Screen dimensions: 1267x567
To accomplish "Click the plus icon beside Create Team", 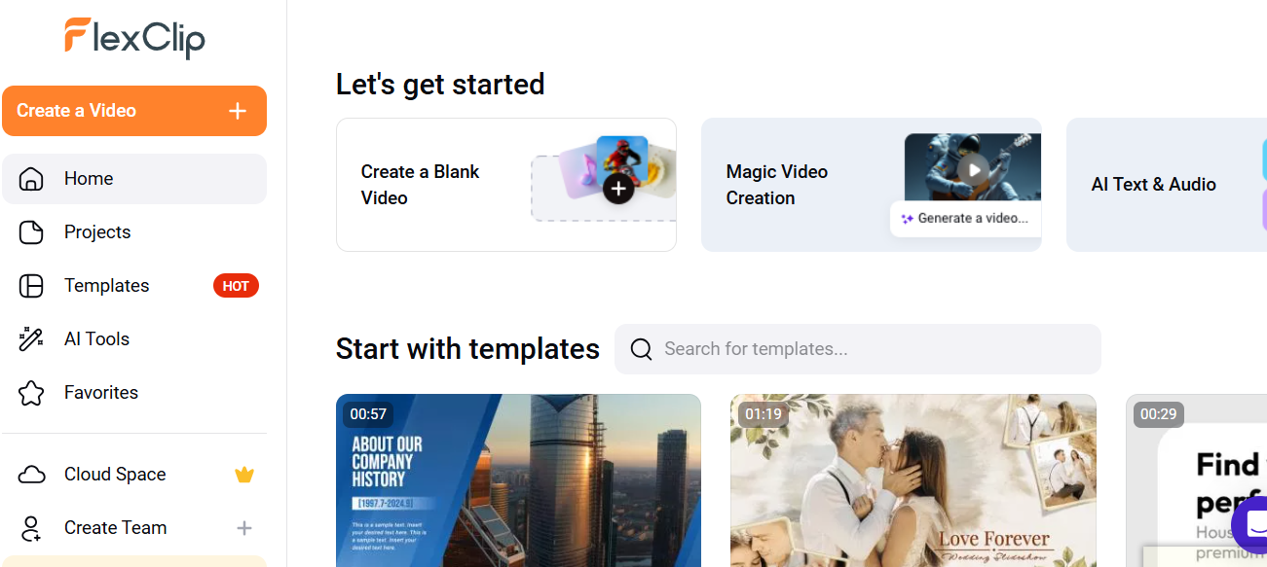I will click(244, 528).
